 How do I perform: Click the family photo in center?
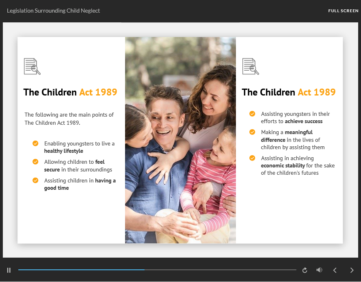(180, 140)
